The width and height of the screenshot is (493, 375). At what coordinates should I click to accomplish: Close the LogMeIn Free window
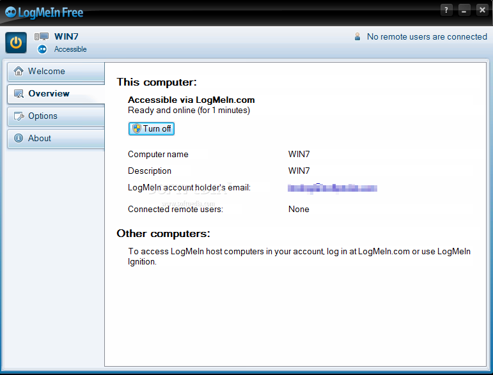(482, 10)
